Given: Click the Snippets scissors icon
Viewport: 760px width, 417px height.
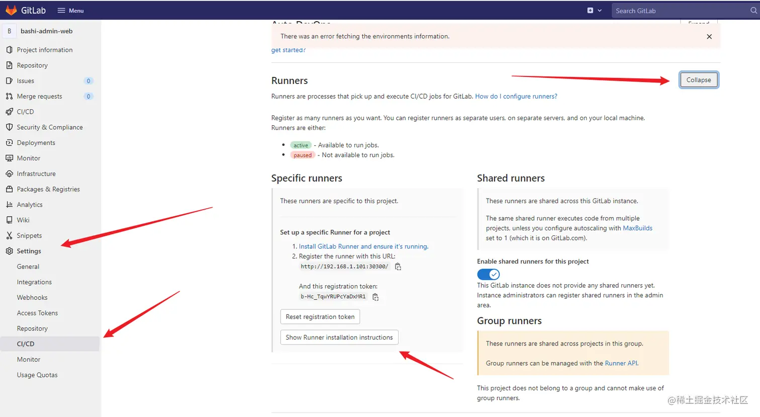Looking at the screenshot, I should click(9, 235).
